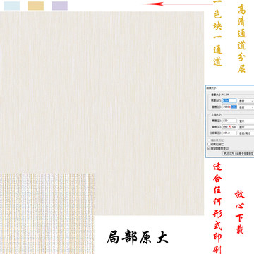This screenshot has width=254, height=254.
Task: Click the document width field showing 530
Action: click(x=229, y=121)
